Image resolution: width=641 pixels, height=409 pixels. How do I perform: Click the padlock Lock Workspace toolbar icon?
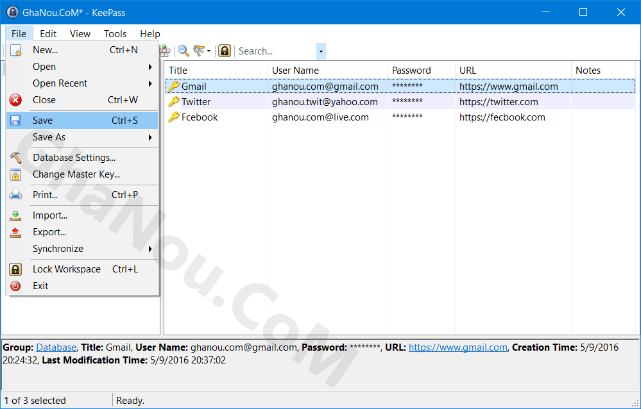click(x=225, y=51)
